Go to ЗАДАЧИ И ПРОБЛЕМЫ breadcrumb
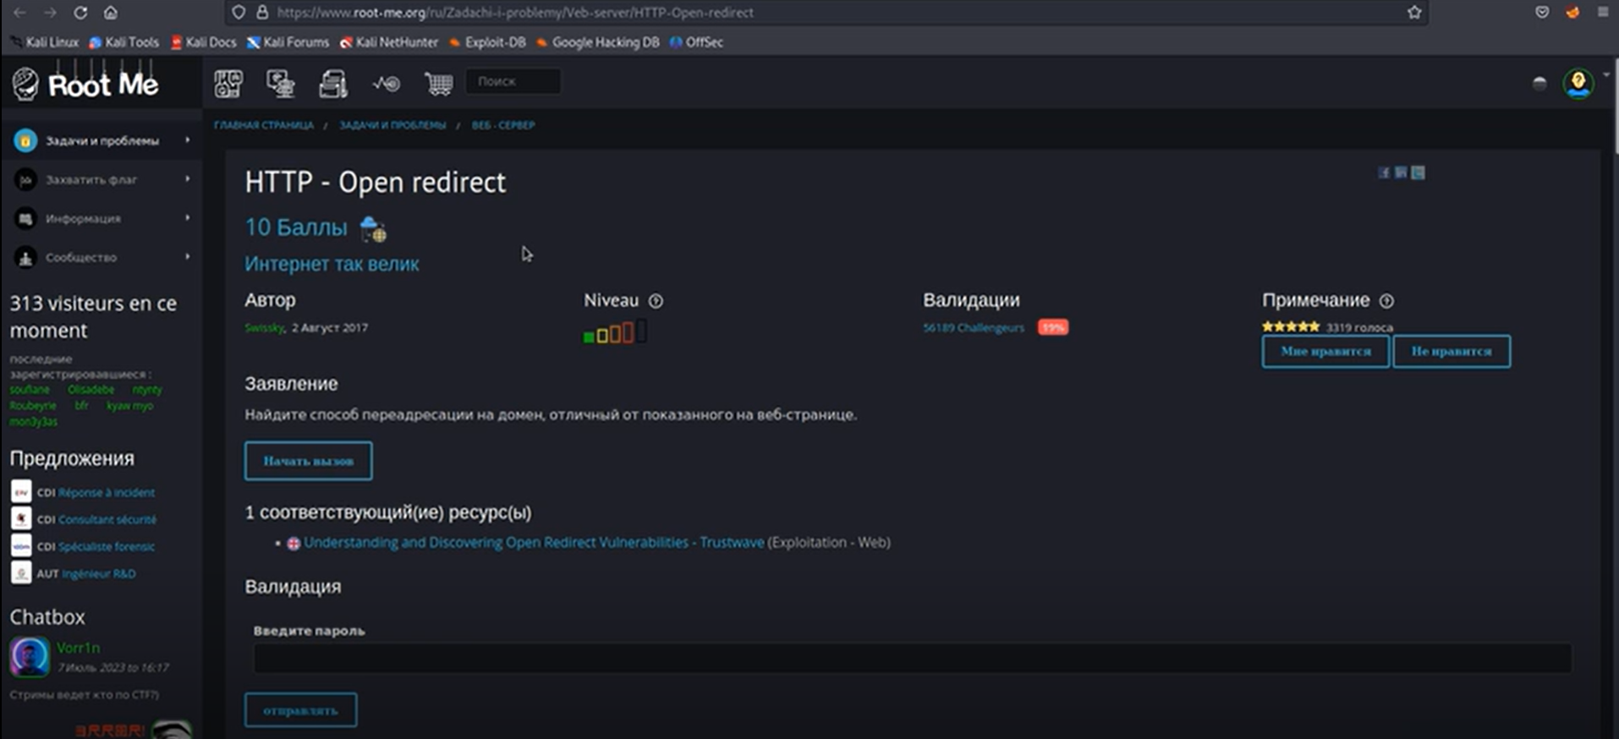The width and height of the screenshot is (1619, 739). click(x=392, y=125)
